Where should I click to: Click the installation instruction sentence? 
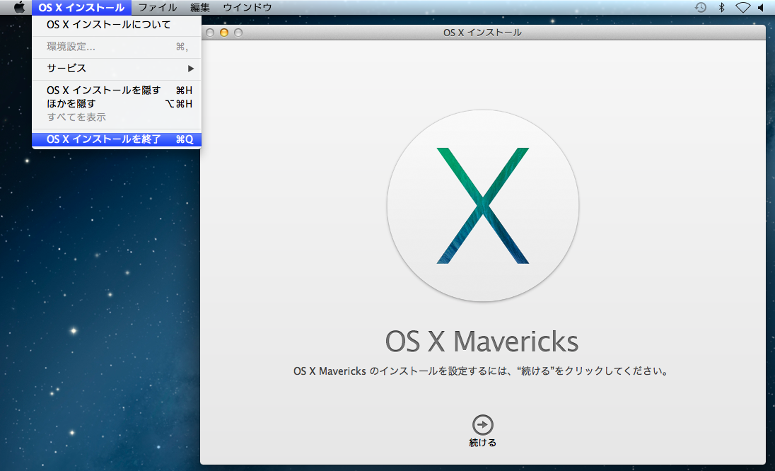point(481,371)
